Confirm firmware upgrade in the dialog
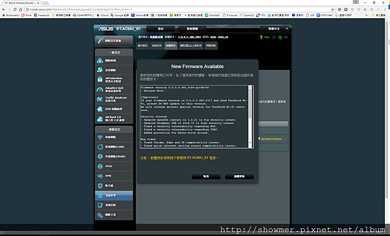The width and height of the screenshot is (390, 236). pos(239,176)
